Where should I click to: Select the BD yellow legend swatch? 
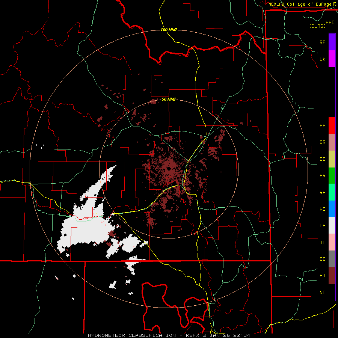(x=332, y=159)
